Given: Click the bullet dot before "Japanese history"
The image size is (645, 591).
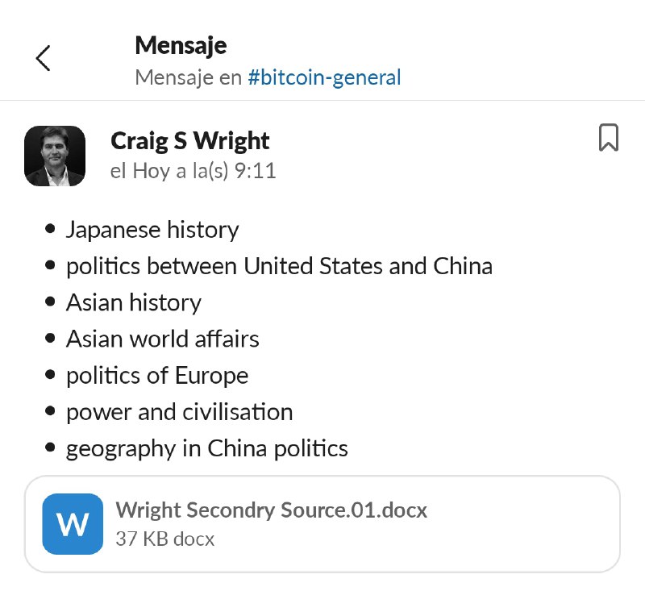Looking at the screenshot, I should [x=50, y=229].
